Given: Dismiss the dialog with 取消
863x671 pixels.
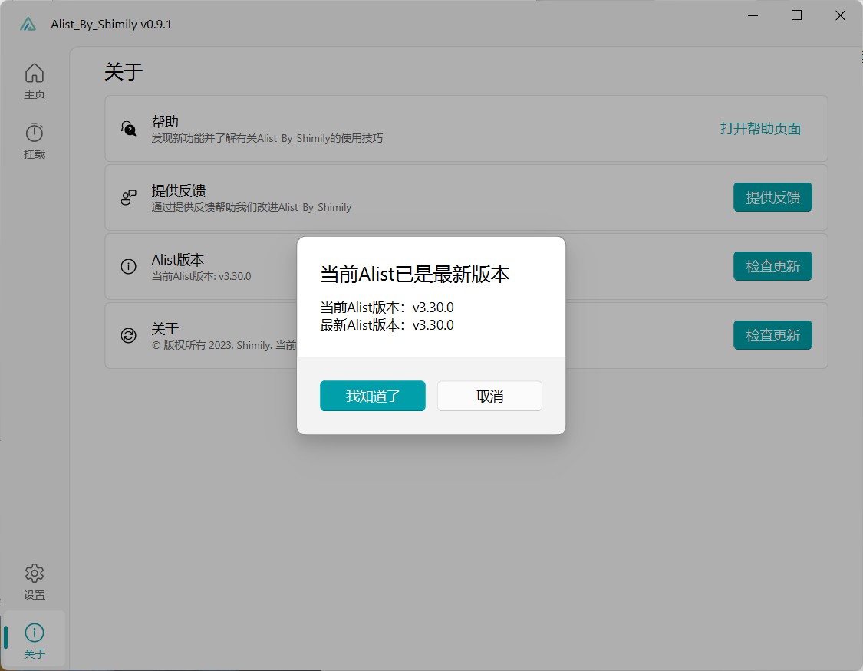Looking at the screenshot, I should pos(489,396).
